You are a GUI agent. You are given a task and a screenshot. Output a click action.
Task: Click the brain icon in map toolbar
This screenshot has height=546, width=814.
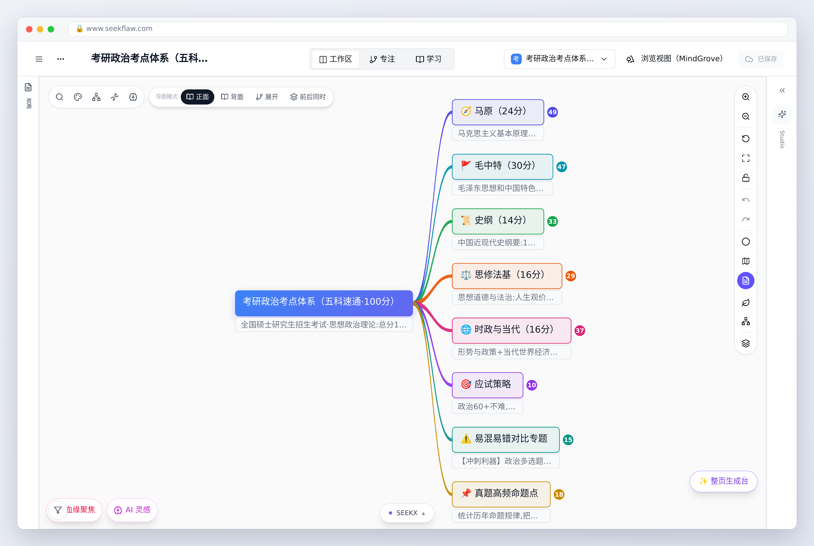(x=133, y=97)
